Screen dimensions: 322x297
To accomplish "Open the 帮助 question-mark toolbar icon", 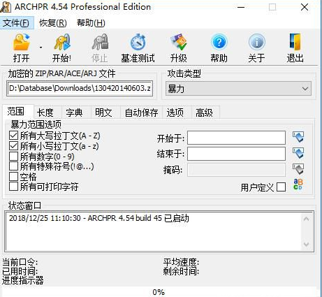I will pyautogui.click(x=219, y=42).
